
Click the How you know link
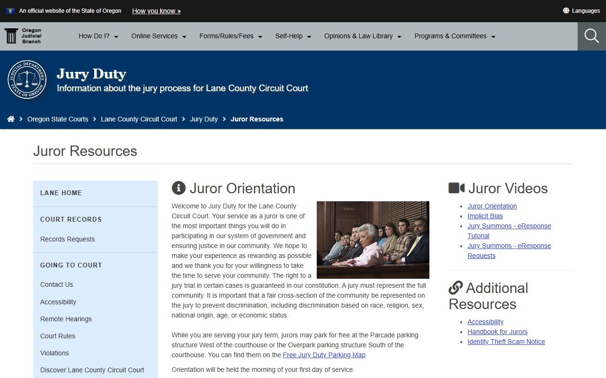(156, 11)
